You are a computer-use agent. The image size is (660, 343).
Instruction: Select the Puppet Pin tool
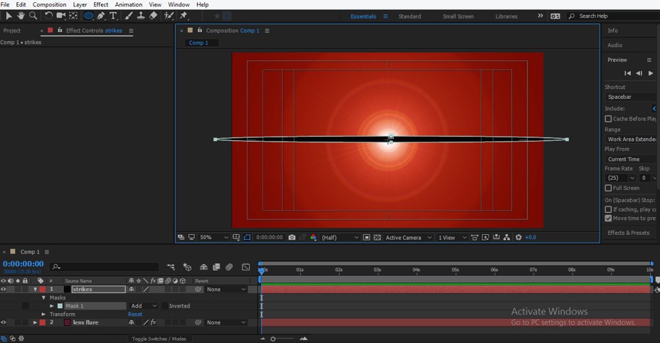tap(183, 16)
